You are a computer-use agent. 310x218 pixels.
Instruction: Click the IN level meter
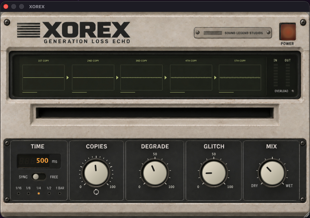pyautogui.click(x=275, y=75)
